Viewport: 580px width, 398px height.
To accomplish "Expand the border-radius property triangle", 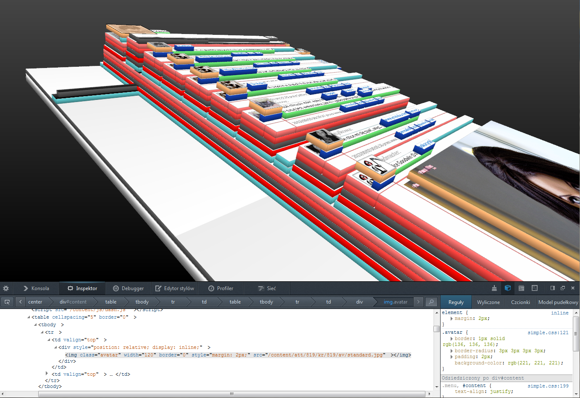I will (x=451, y=351).
